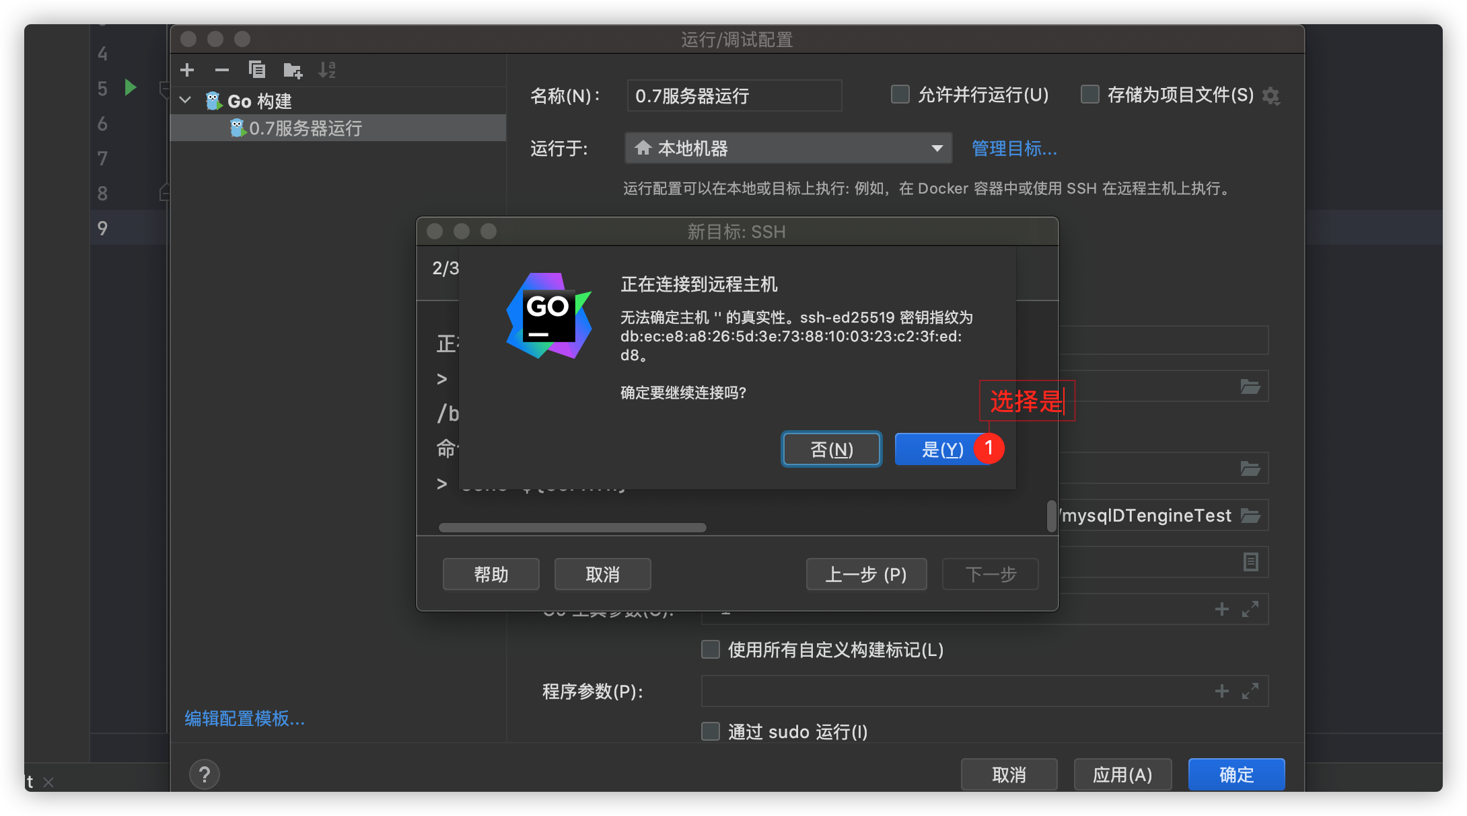
Task: Click the add new configuration plus icon
Action: point(187,70)
